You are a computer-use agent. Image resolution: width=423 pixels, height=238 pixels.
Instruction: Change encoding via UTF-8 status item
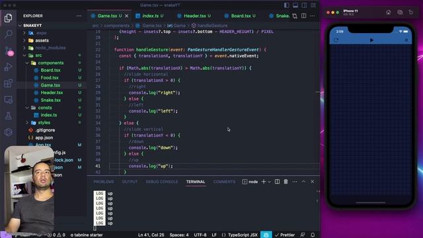pyautogui.click(x=200, y=235)
